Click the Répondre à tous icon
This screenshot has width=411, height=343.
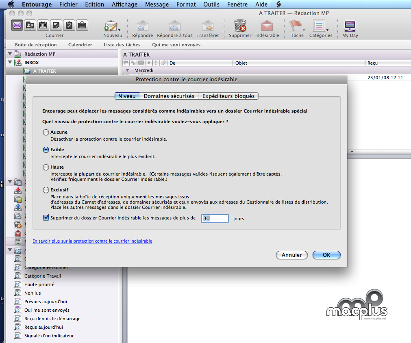(174, 26)
